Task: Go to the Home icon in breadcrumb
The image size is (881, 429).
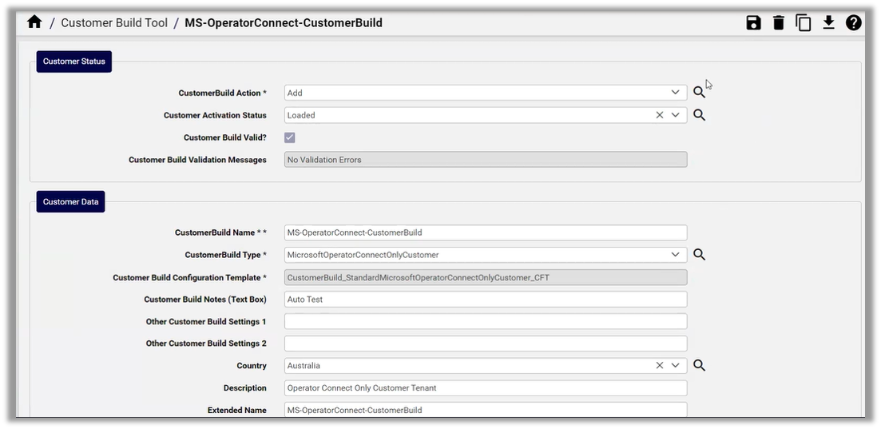Action: 34,22
